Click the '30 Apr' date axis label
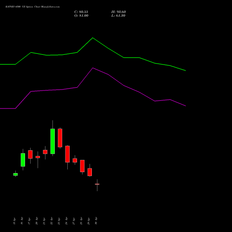 tap(96, 221)
